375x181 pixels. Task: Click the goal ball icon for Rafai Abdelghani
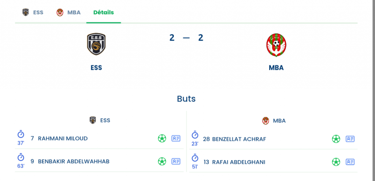pyautogui.click(x=336, y=162)
